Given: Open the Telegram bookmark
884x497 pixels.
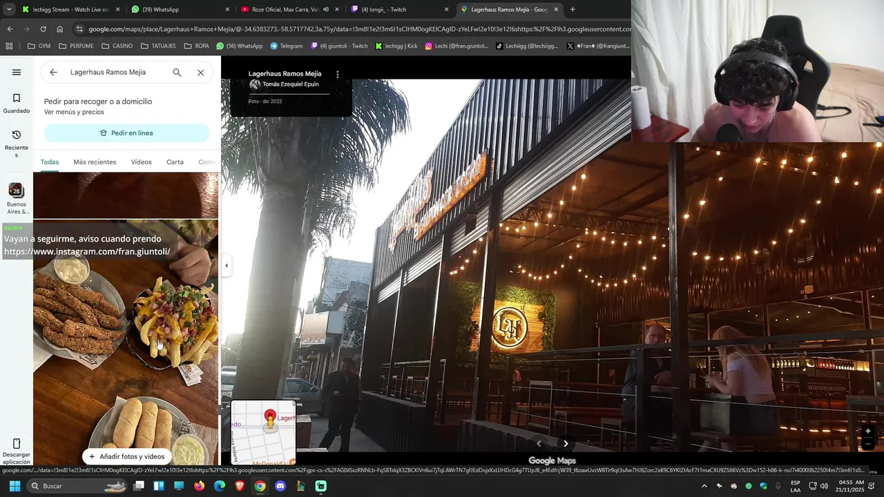Looking at the screenshot, I should coord(286,46).
